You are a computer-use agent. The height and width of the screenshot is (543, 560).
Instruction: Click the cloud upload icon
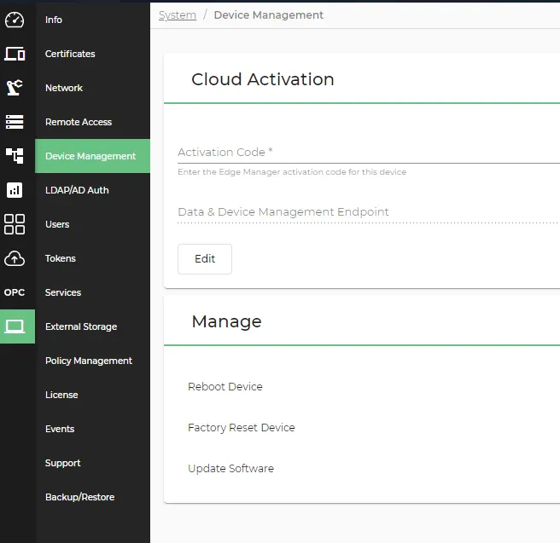tap(15, 258)
